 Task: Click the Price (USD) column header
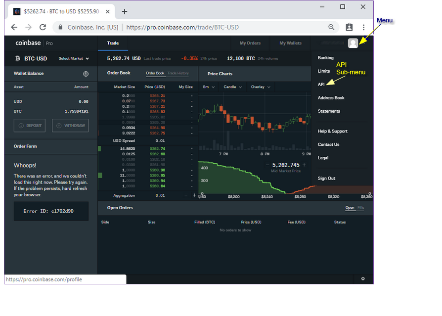coord(154,87)
